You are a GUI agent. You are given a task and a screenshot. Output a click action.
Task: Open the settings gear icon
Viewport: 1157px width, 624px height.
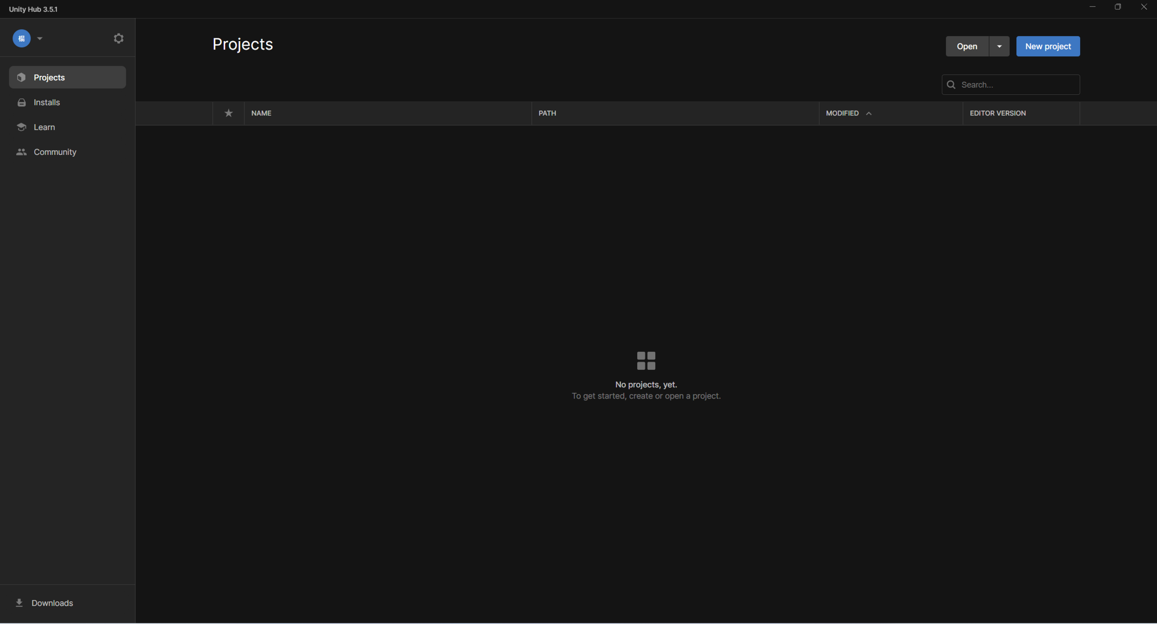(x=118, y=38)
